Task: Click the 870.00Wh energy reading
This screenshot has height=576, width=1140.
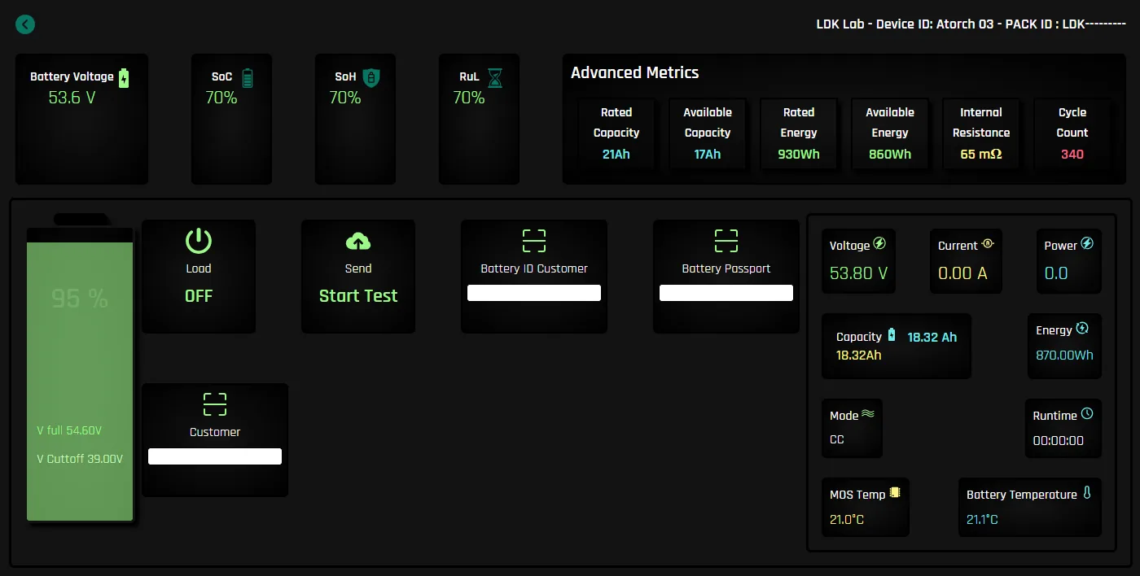Action: click(x=1064, y=356)
